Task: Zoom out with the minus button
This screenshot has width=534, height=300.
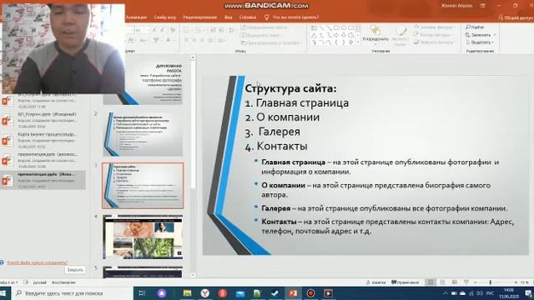Action: (476, 282)
